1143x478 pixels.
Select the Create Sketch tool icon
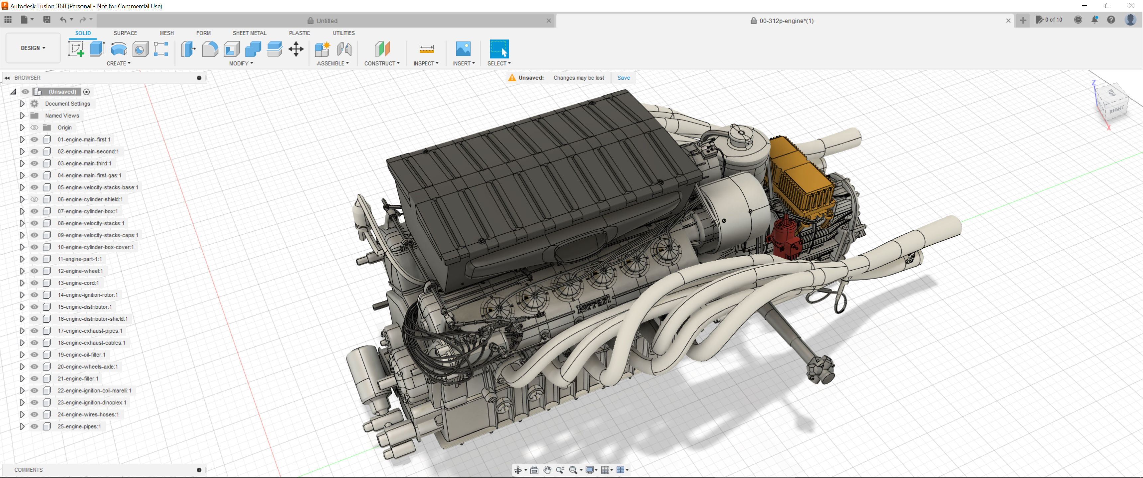tap(76, 49)
